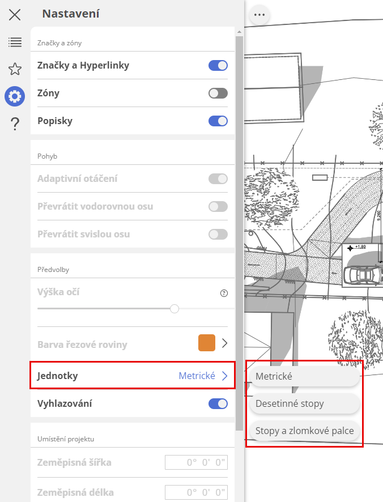Expand Barva řezové roviny chevron

click(x=225, y=343)
